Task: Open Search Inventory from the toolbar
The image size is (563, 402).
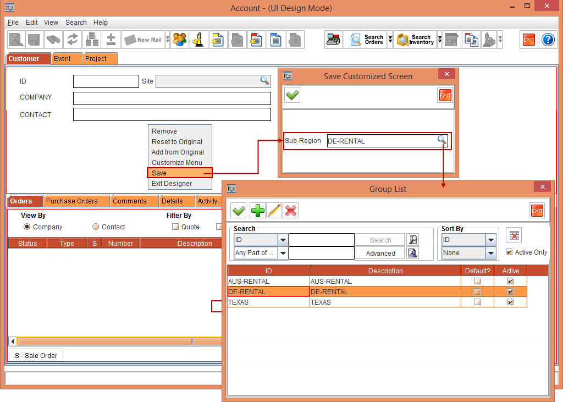Action: click(x=416, y=40)
